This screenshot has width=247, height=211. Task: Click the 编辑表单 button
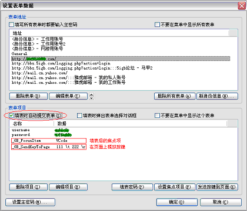68,96
